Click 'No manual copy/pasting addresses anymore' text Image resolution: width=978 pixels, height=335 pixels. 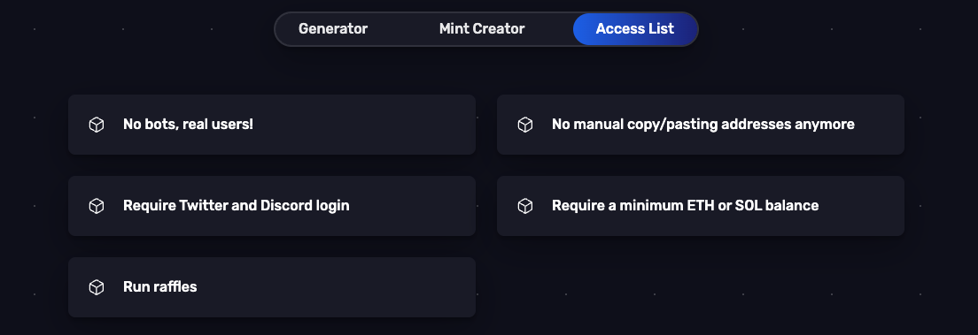[703, 124]
